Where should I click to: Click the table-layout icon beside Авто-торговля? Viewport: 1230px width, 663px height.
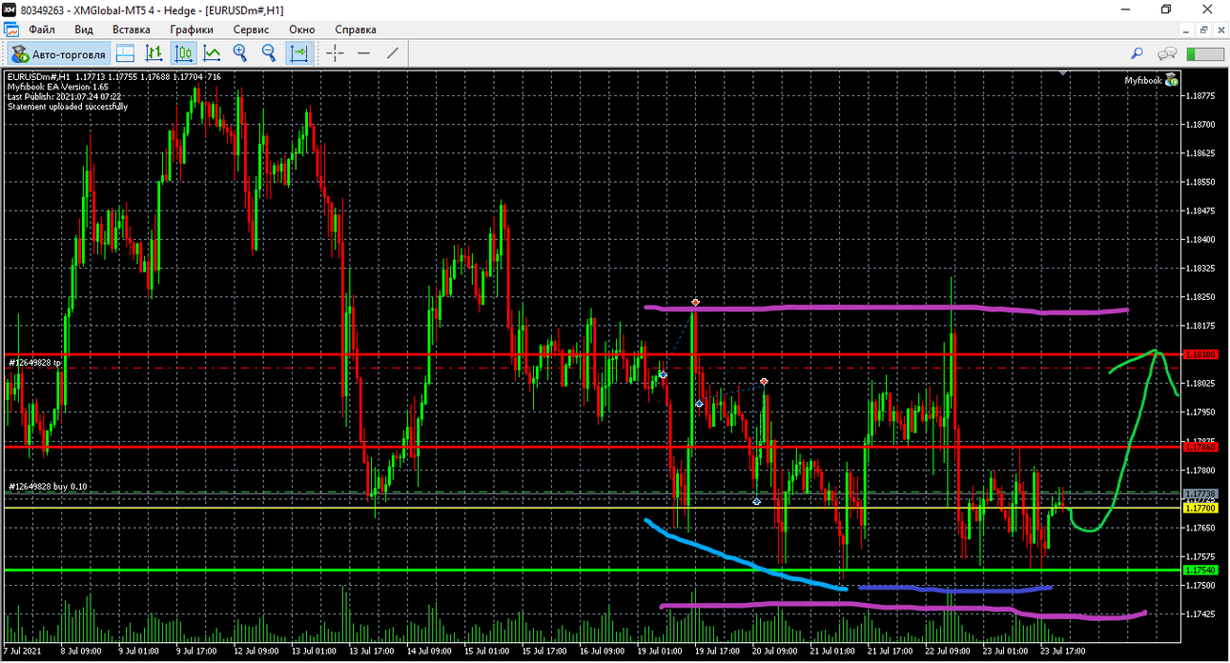coord(126,53)
